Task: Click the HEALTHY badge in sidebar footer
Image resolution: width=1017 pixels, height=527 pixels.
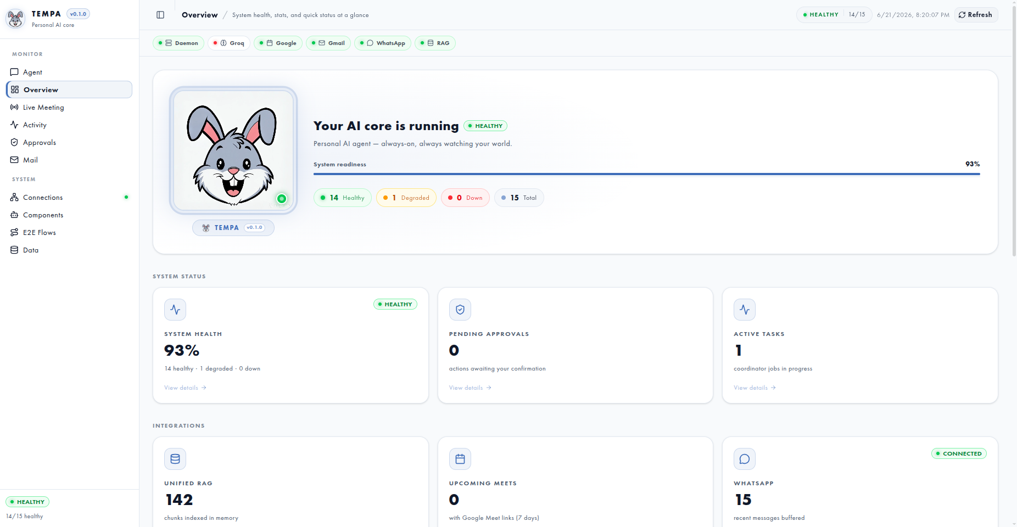Action: pos(27,502)
